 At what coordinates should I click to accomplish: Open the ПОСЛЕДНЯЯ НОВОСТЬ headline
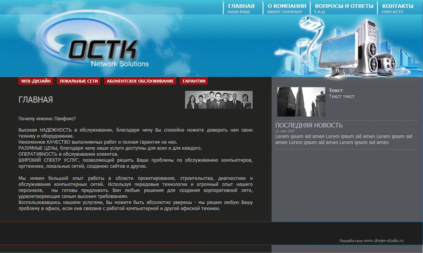309,125
